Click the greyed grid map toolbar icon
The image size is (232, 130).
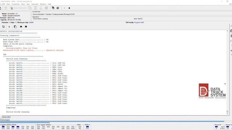(46, 8)
